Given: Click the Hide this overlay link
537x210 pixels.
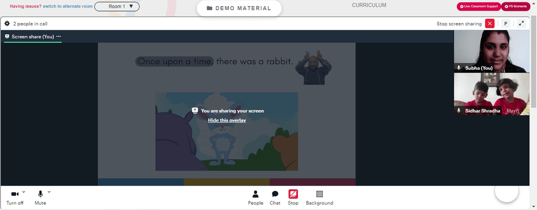Looking at the screenshot, I should (227, 120).
